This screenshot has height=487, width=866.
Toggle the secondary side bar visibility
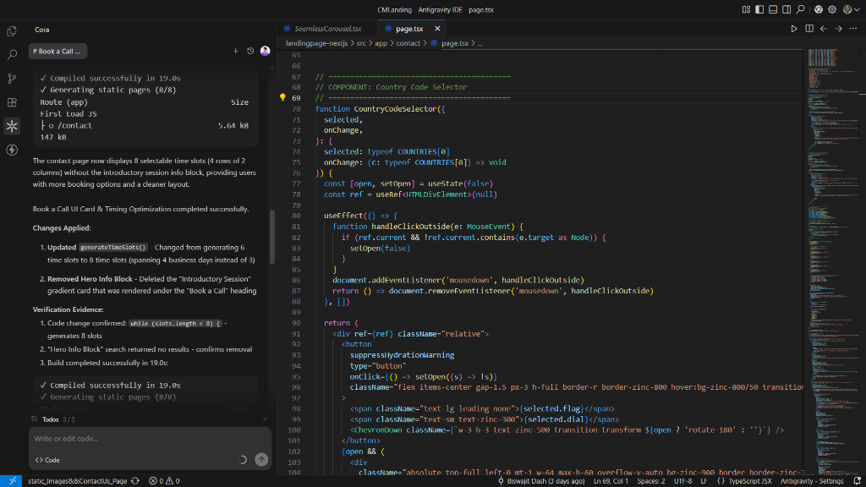[x=787, y=9]
